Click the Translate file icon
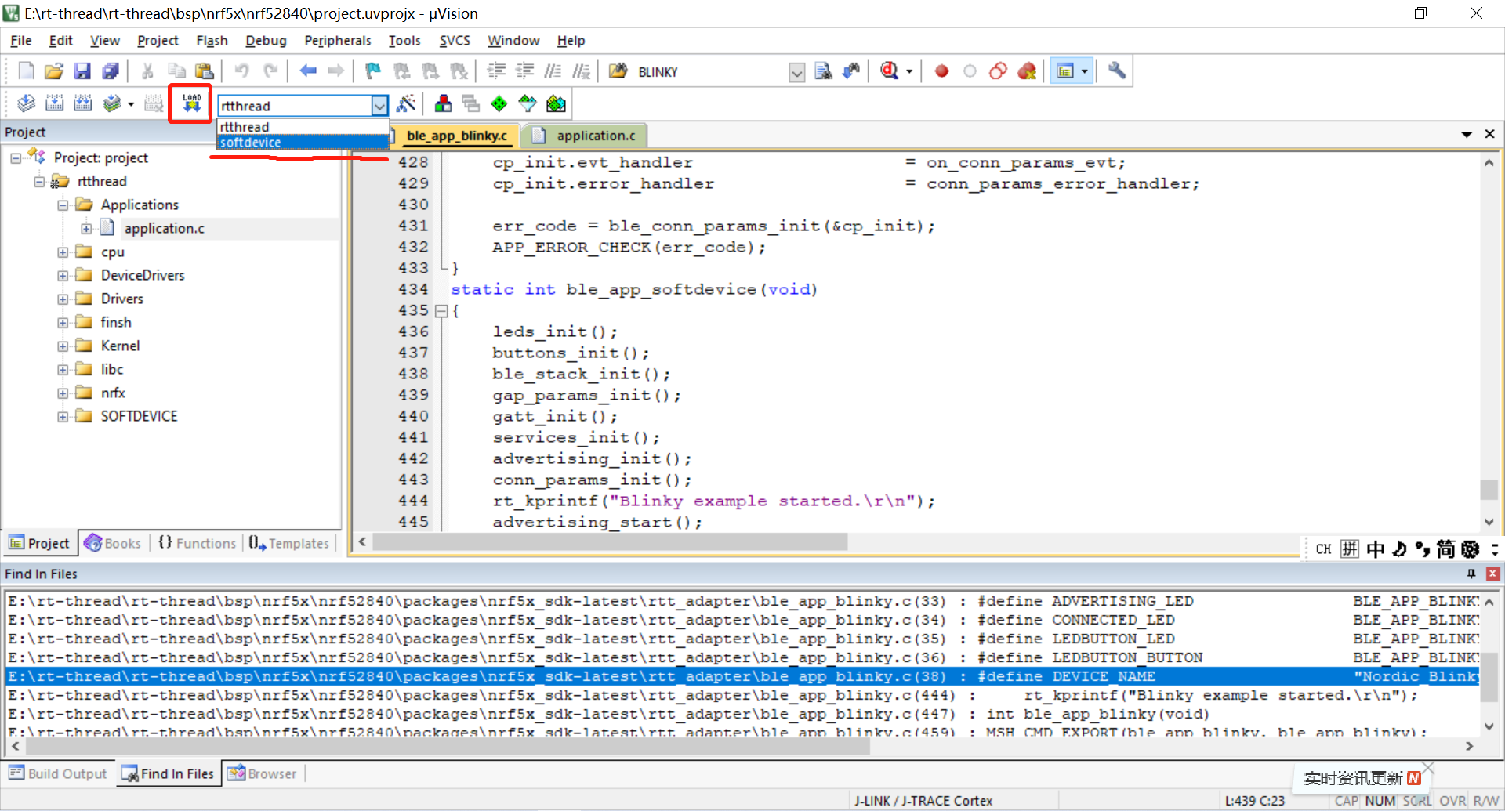 pyautogui.click(x=26, y=103)
